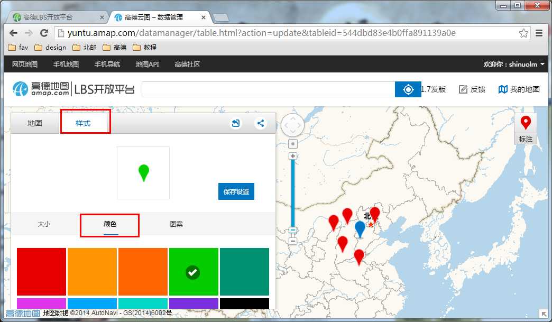Zoom in with map plus button
The width and height of the screenshot is (552, 322).
(x=293, y=156)
